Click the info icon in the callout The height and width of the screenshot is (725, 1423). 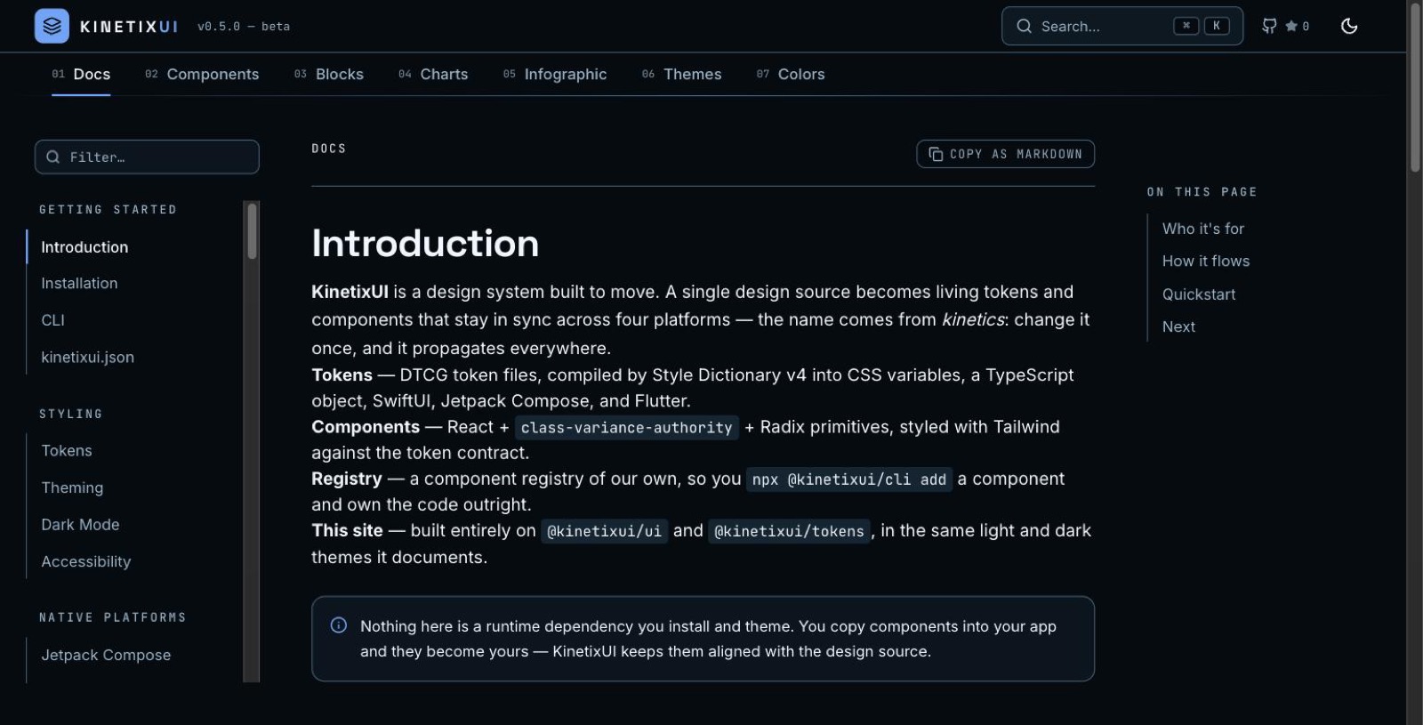coord(339,625)
